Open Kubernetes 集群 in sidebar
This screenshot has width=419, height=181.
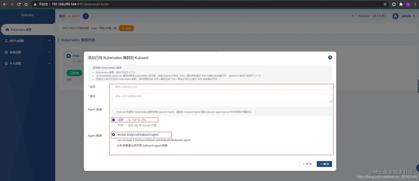coord(28,29)
